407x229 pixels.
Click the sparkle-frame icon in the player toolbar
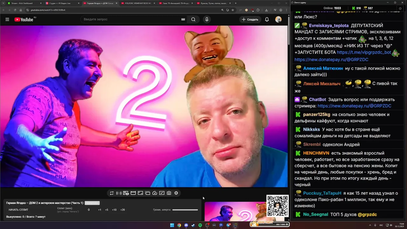coord(162,193)
